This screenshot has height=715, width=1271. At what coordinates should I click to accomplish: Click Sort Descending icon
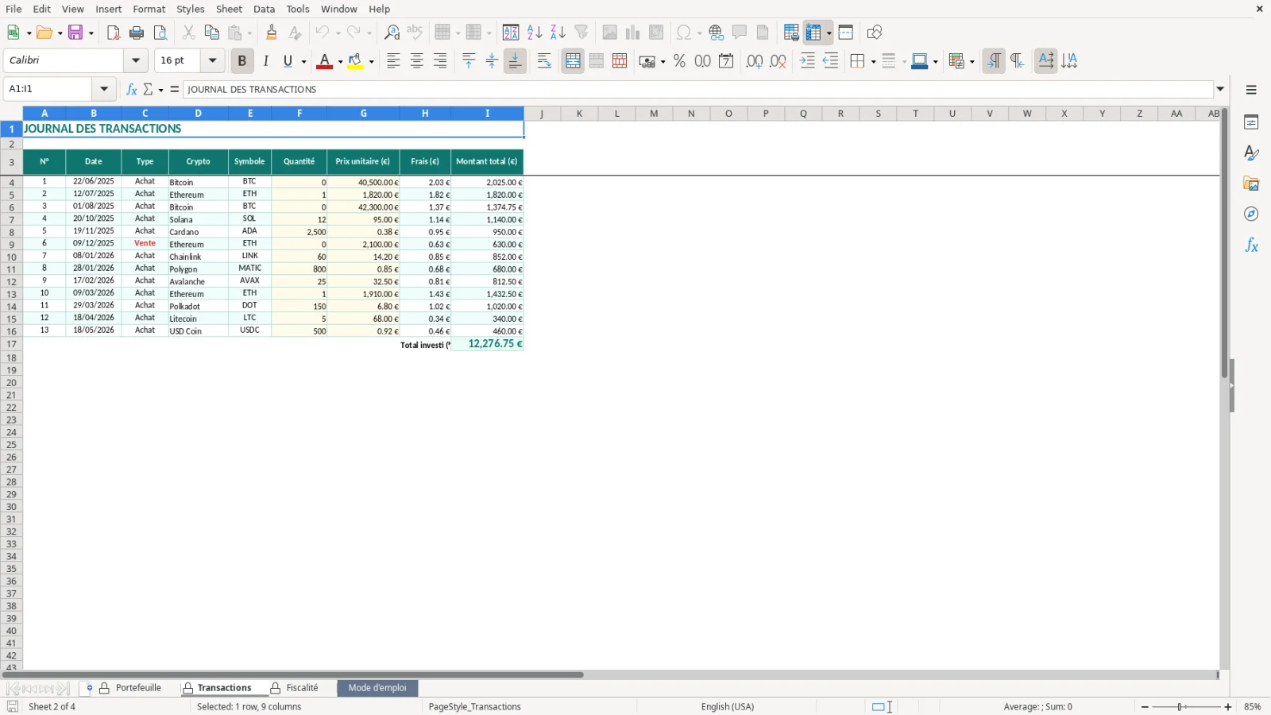tap(558, 33)
